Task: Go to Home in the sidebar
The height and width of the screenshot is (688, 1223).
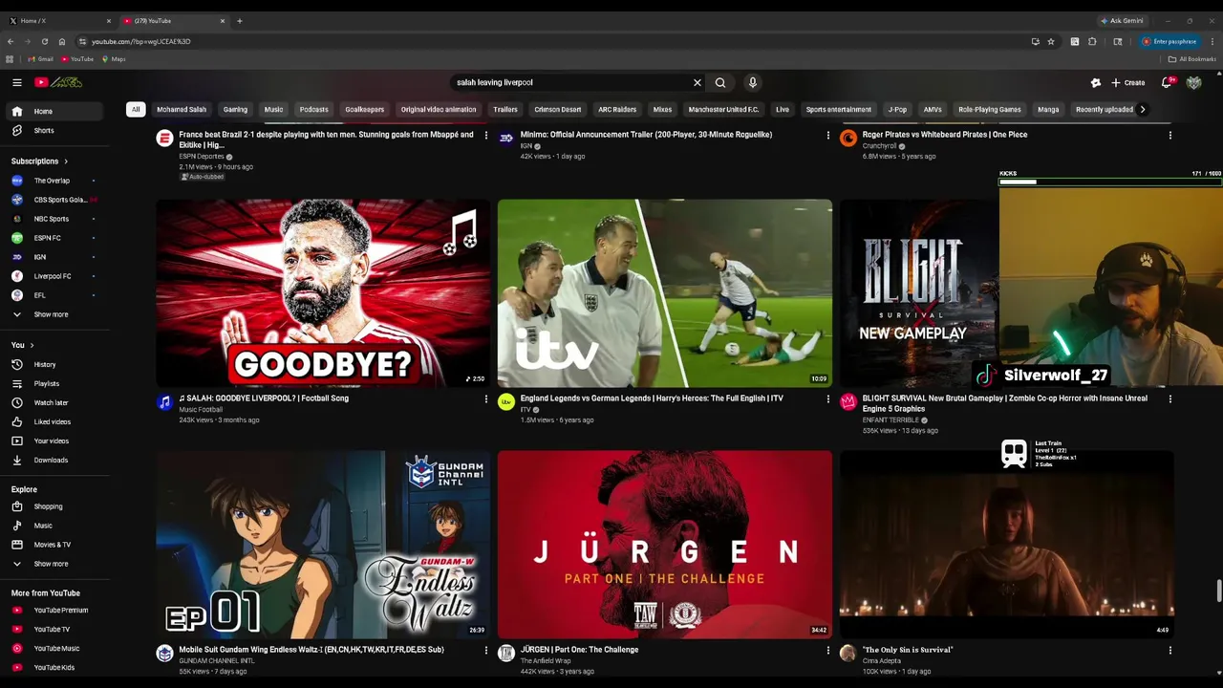Action: (x=55, y=111)
